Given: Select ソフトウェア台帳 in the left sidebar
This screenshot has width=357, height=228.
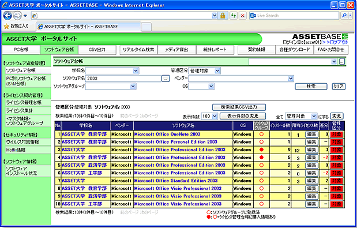Looking at the screenshot, I should [x=28, y=70].
